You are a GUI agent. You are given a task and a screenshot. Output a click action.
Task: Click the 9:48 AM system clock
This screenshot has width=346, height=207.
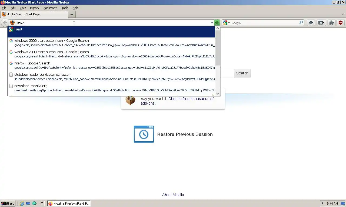point(332,203)
